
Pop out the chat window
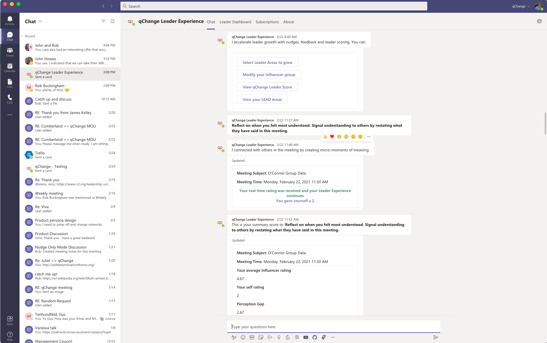coord(539,21)
